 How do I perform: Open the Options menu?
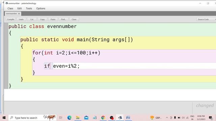41,8
